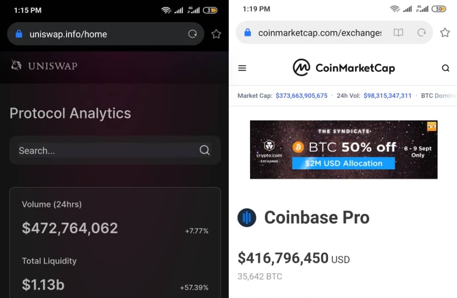Viewport: 457px width, 298px height.
Task: Click the Market Cap value $373,663,905,675
Action: tap(301, 96)
